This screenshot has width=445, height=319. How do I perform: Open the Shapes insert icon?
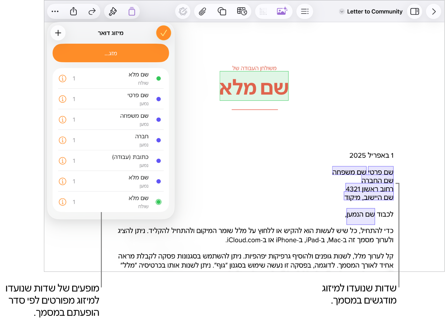point(222,12)
